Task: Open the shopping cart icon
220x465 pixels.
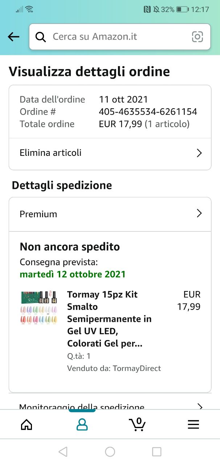Action: click(137, 424)
